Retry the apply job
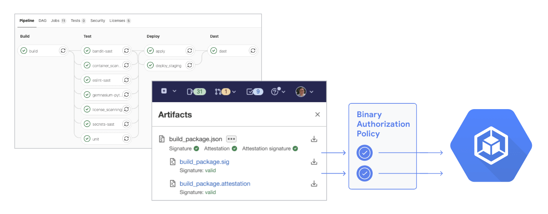This screenshot has height=214, width=548. click(x=190, y=50)
